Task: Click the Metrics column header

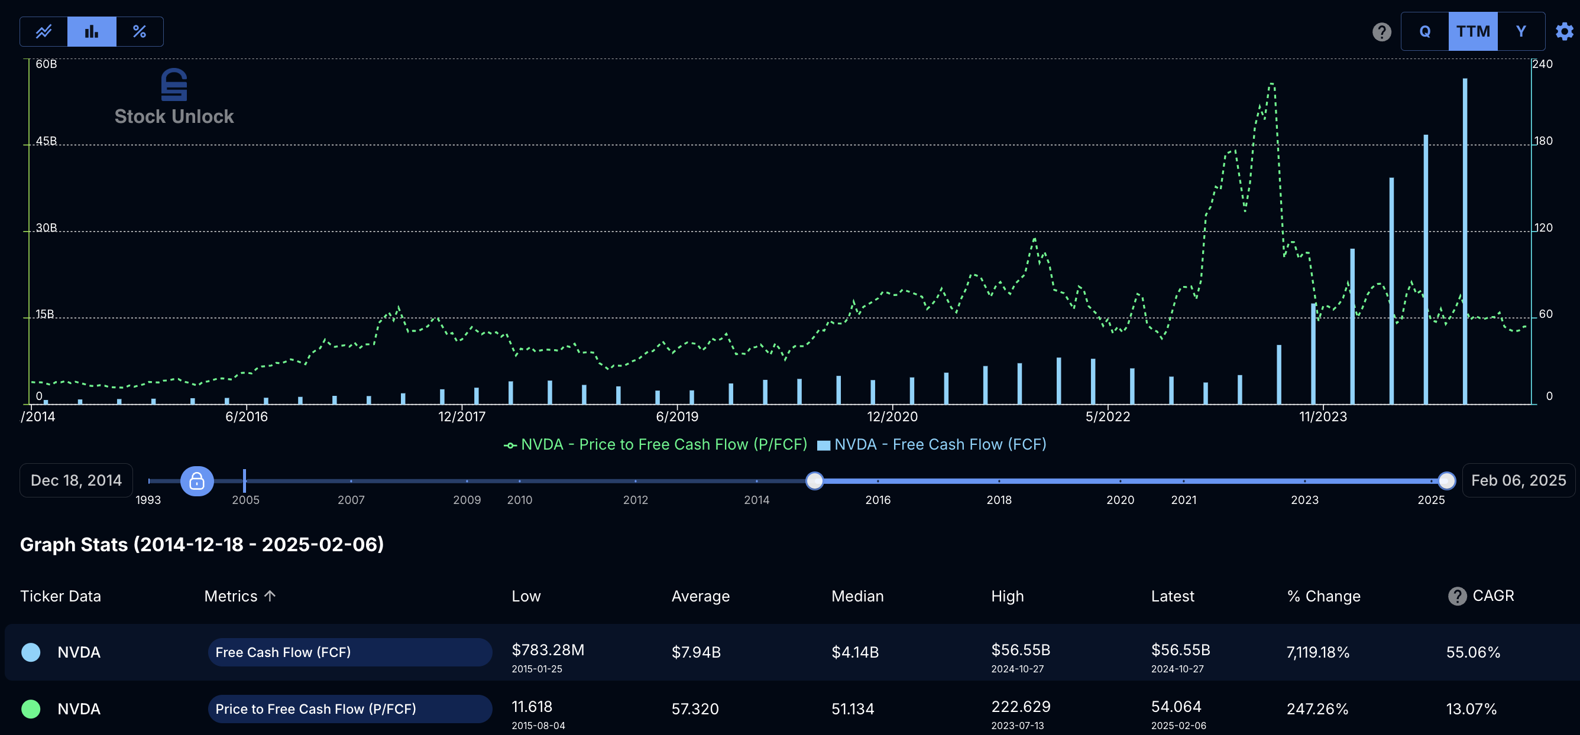Action: [x=231, y=596]
